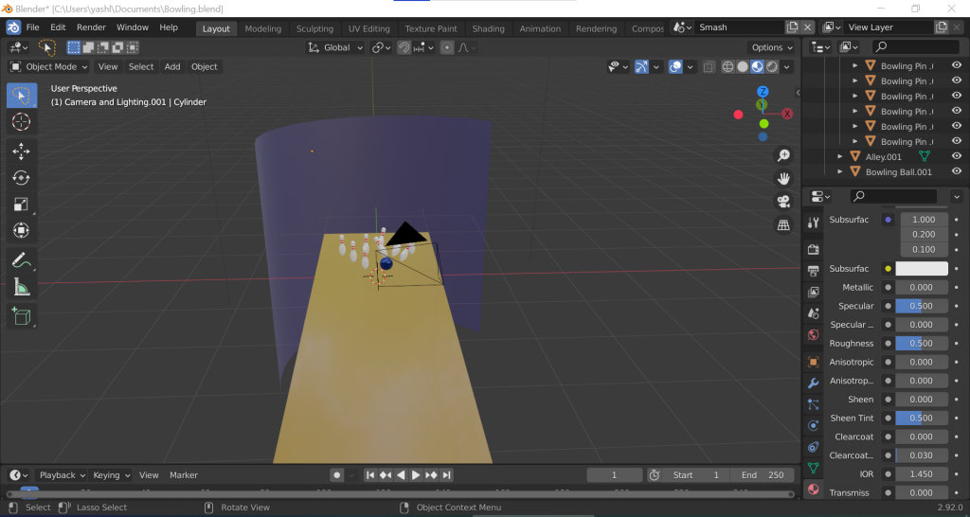The image size is (970, 517).
Task: Open the Global transform orientation dropdown
Action: pos(335,47)
